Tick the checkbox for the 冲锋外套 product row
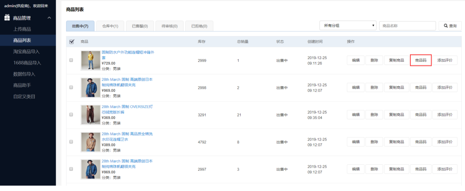This screenshot has width=465, height=191. pos(71,60)
